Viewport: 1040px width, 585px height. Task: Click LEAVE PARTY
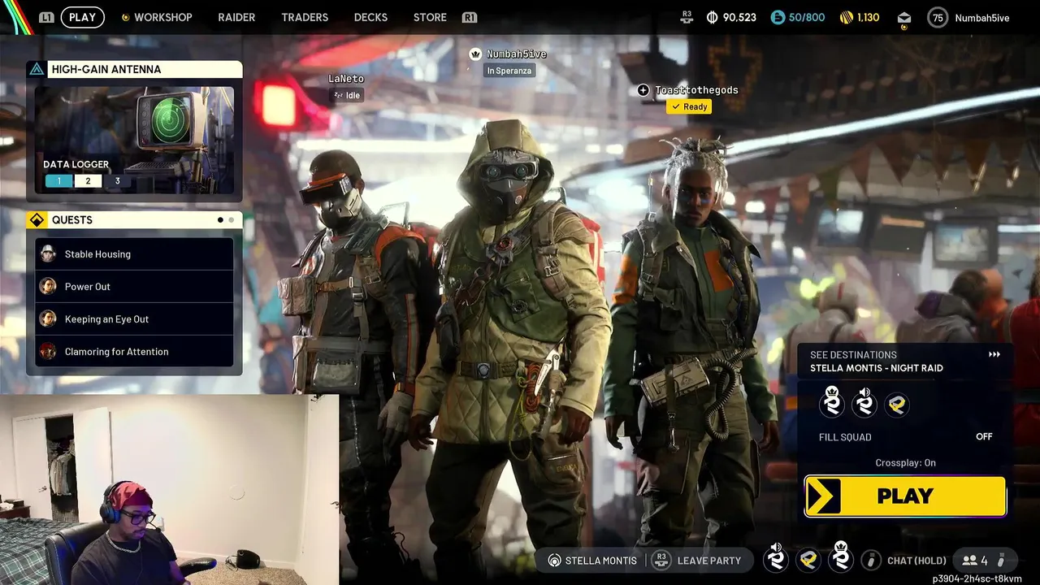click(x=708, y=561)
